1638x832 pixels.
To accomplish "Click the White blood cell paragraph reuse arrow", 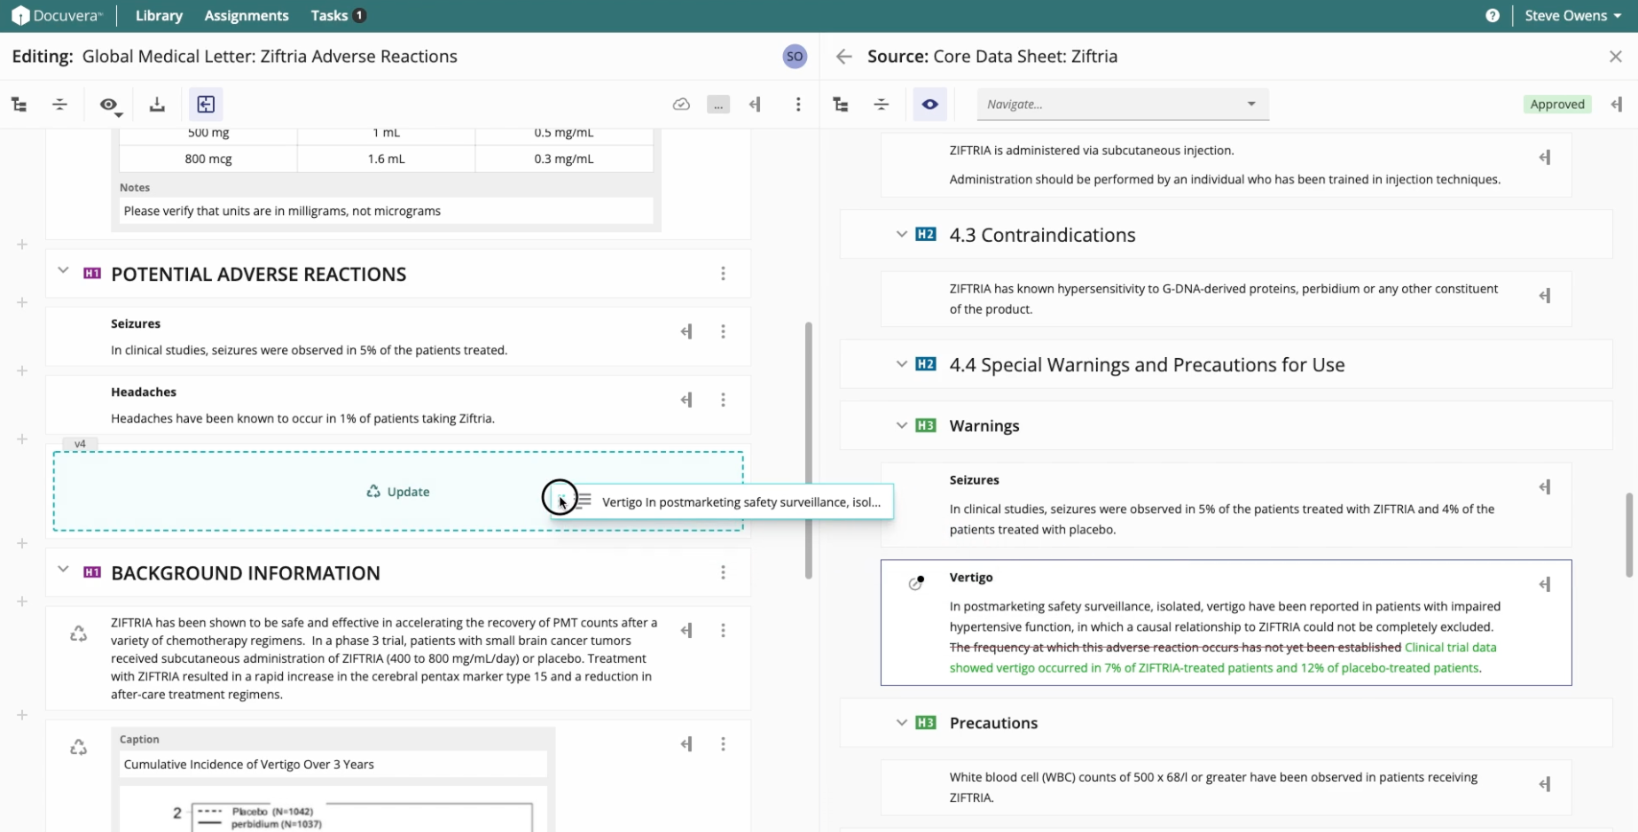I will point(1545,784).
